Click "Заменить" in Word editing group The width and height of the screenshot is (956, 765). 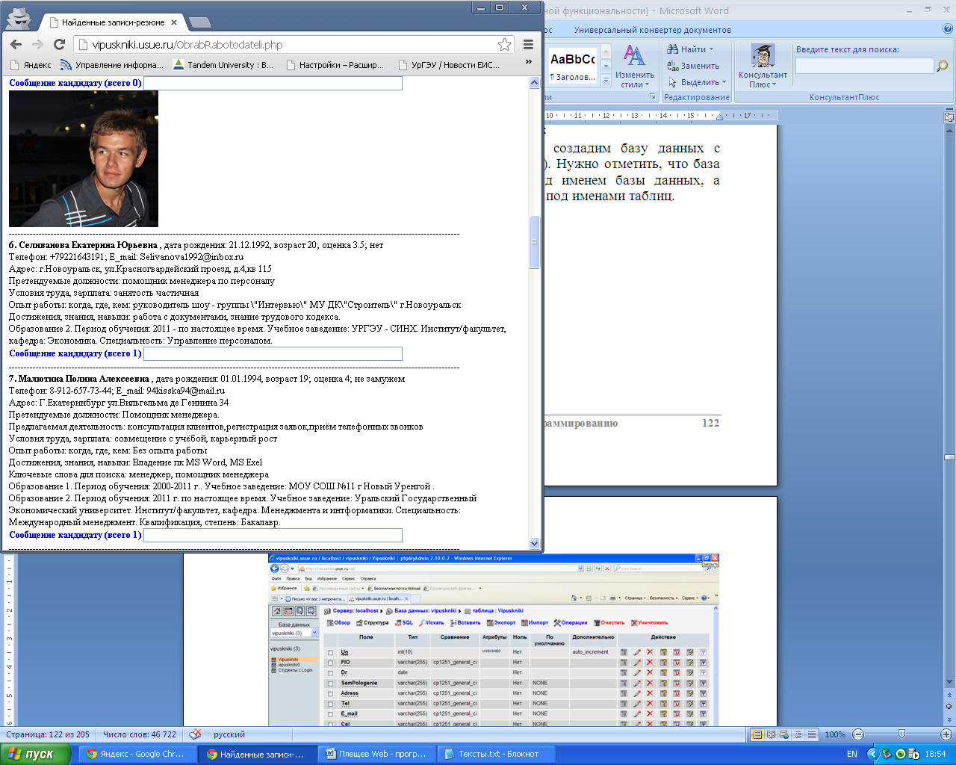pyautogui.click(x=693, y=66)
